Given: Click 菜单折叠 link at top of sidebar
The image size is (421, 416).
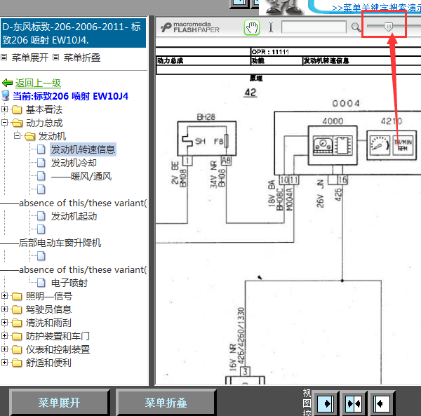Looking at the screenshot, I should [82, 58].
